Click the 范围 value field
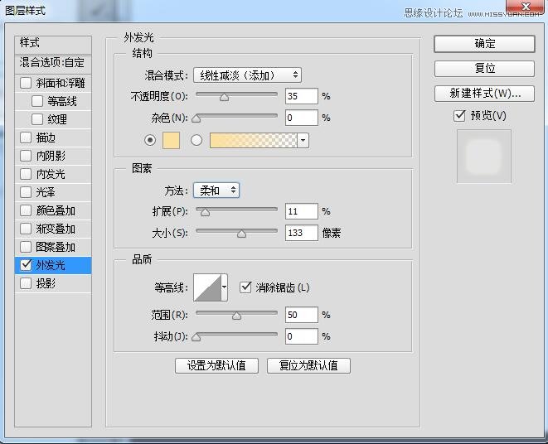This screenshot has width=548, height=444. [x=301, y=315]
